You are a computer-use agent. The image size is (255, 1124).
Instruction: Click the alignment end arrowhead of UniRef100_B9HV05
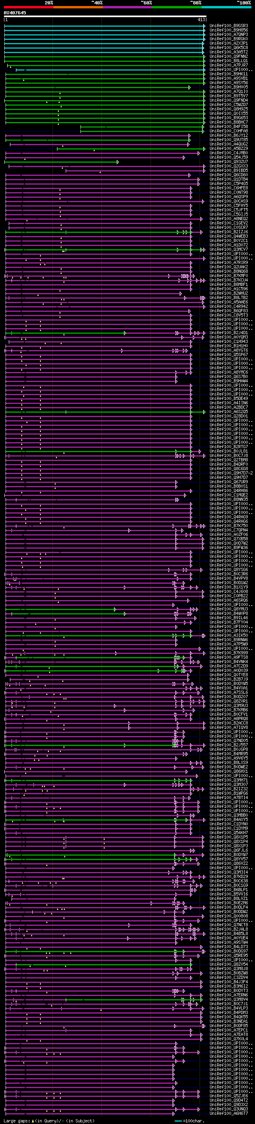[190, 87]
